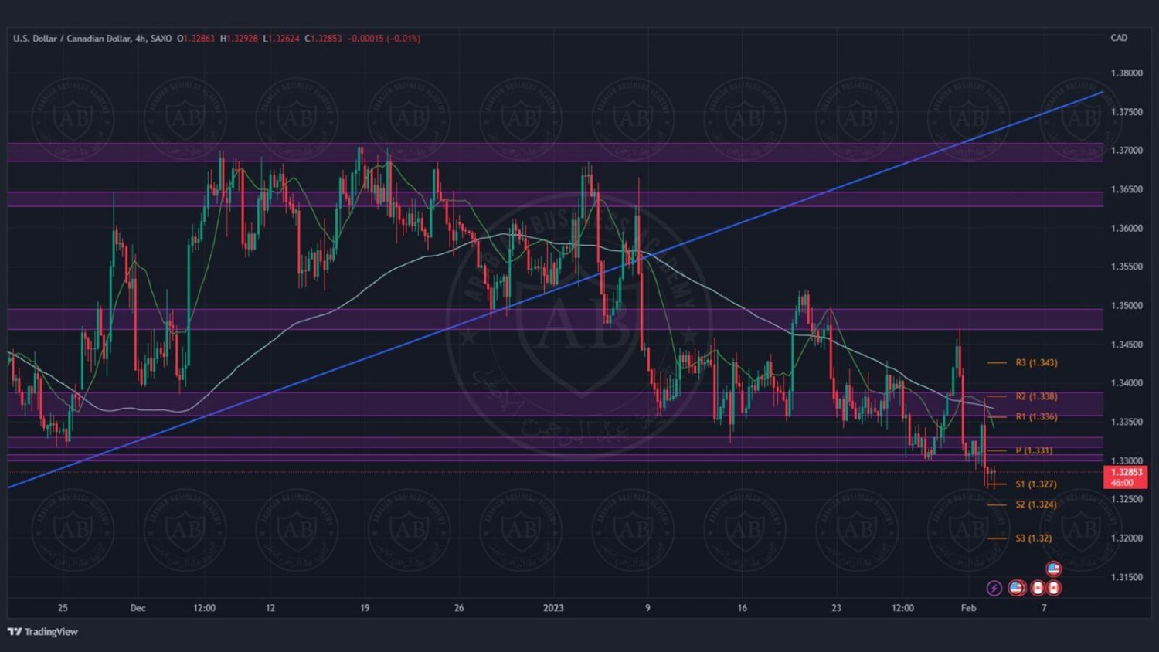The width and height of the screenshot is (1159, 652).
Task: Click the 23 date label on time axis
Action: pos(836,608)
